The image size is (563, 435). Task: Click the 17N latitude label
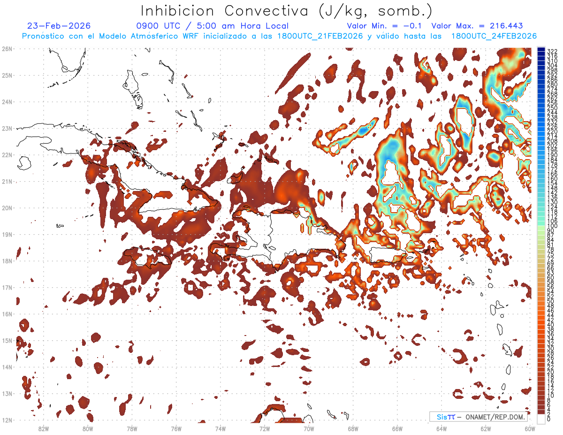pyautogui.click(x=7, y=287)
